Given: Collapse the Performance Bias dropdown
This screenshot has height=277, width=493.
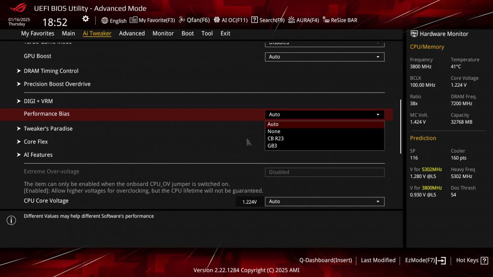Looking at the screenshot, I should tap(324, 114).
